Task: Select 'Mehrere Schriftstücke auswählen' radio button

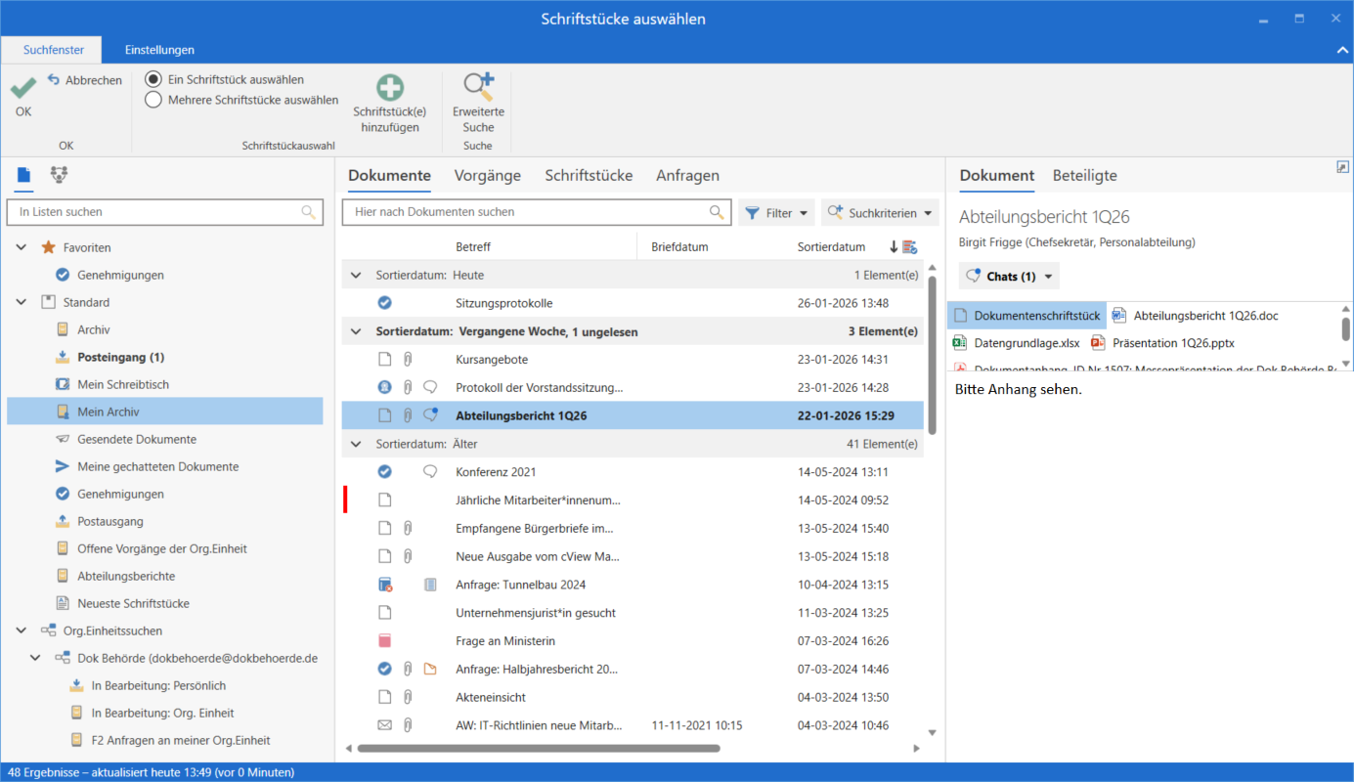Action: 153,99
